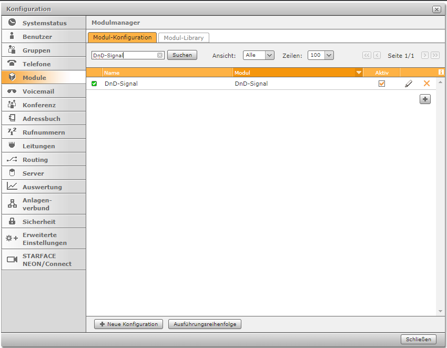Toggle the Aktiv checkbox for DnD-Signal
This screenshot has height=348, width=447.
point(382,84)
